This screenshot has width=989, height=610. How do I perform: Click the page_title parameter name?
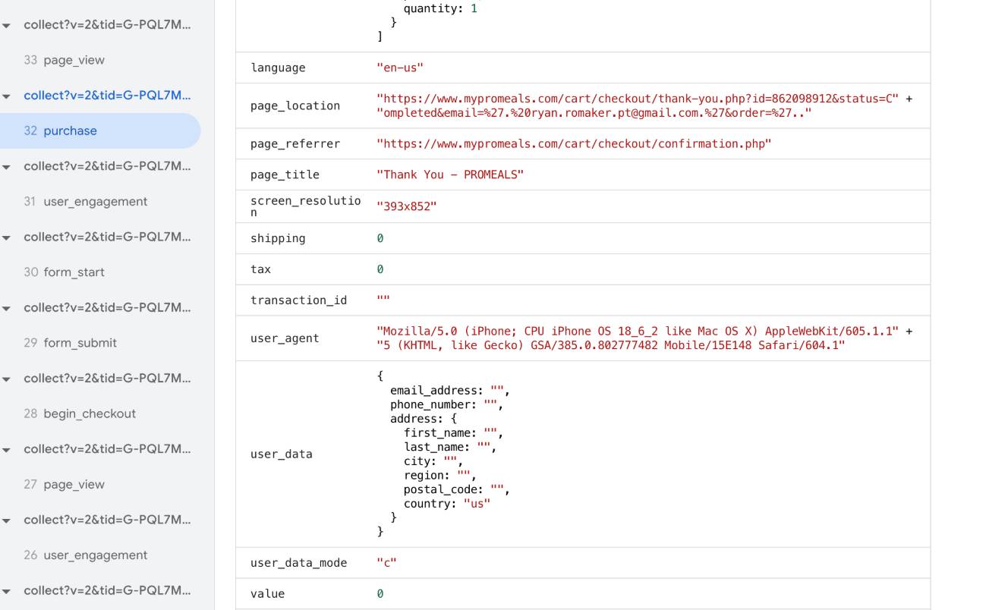[285, 175]
